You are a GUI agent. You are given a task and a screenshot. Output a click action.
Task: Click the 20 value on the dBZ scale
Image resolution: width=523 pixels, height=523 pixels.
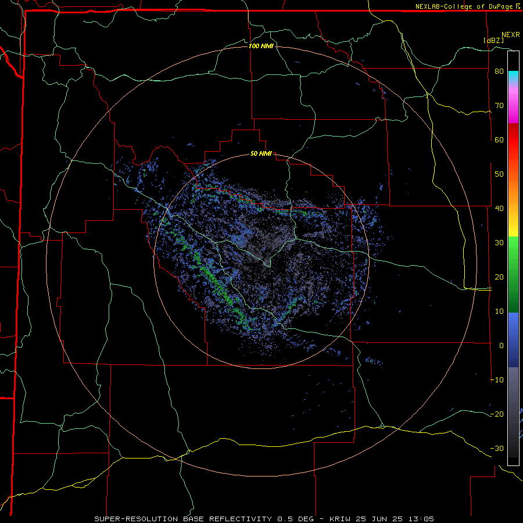499,277
